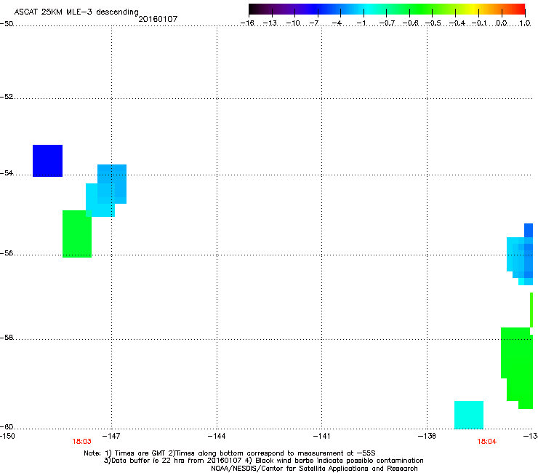
Task: Click the rainbow color scale bar
Action: (387, 9)
